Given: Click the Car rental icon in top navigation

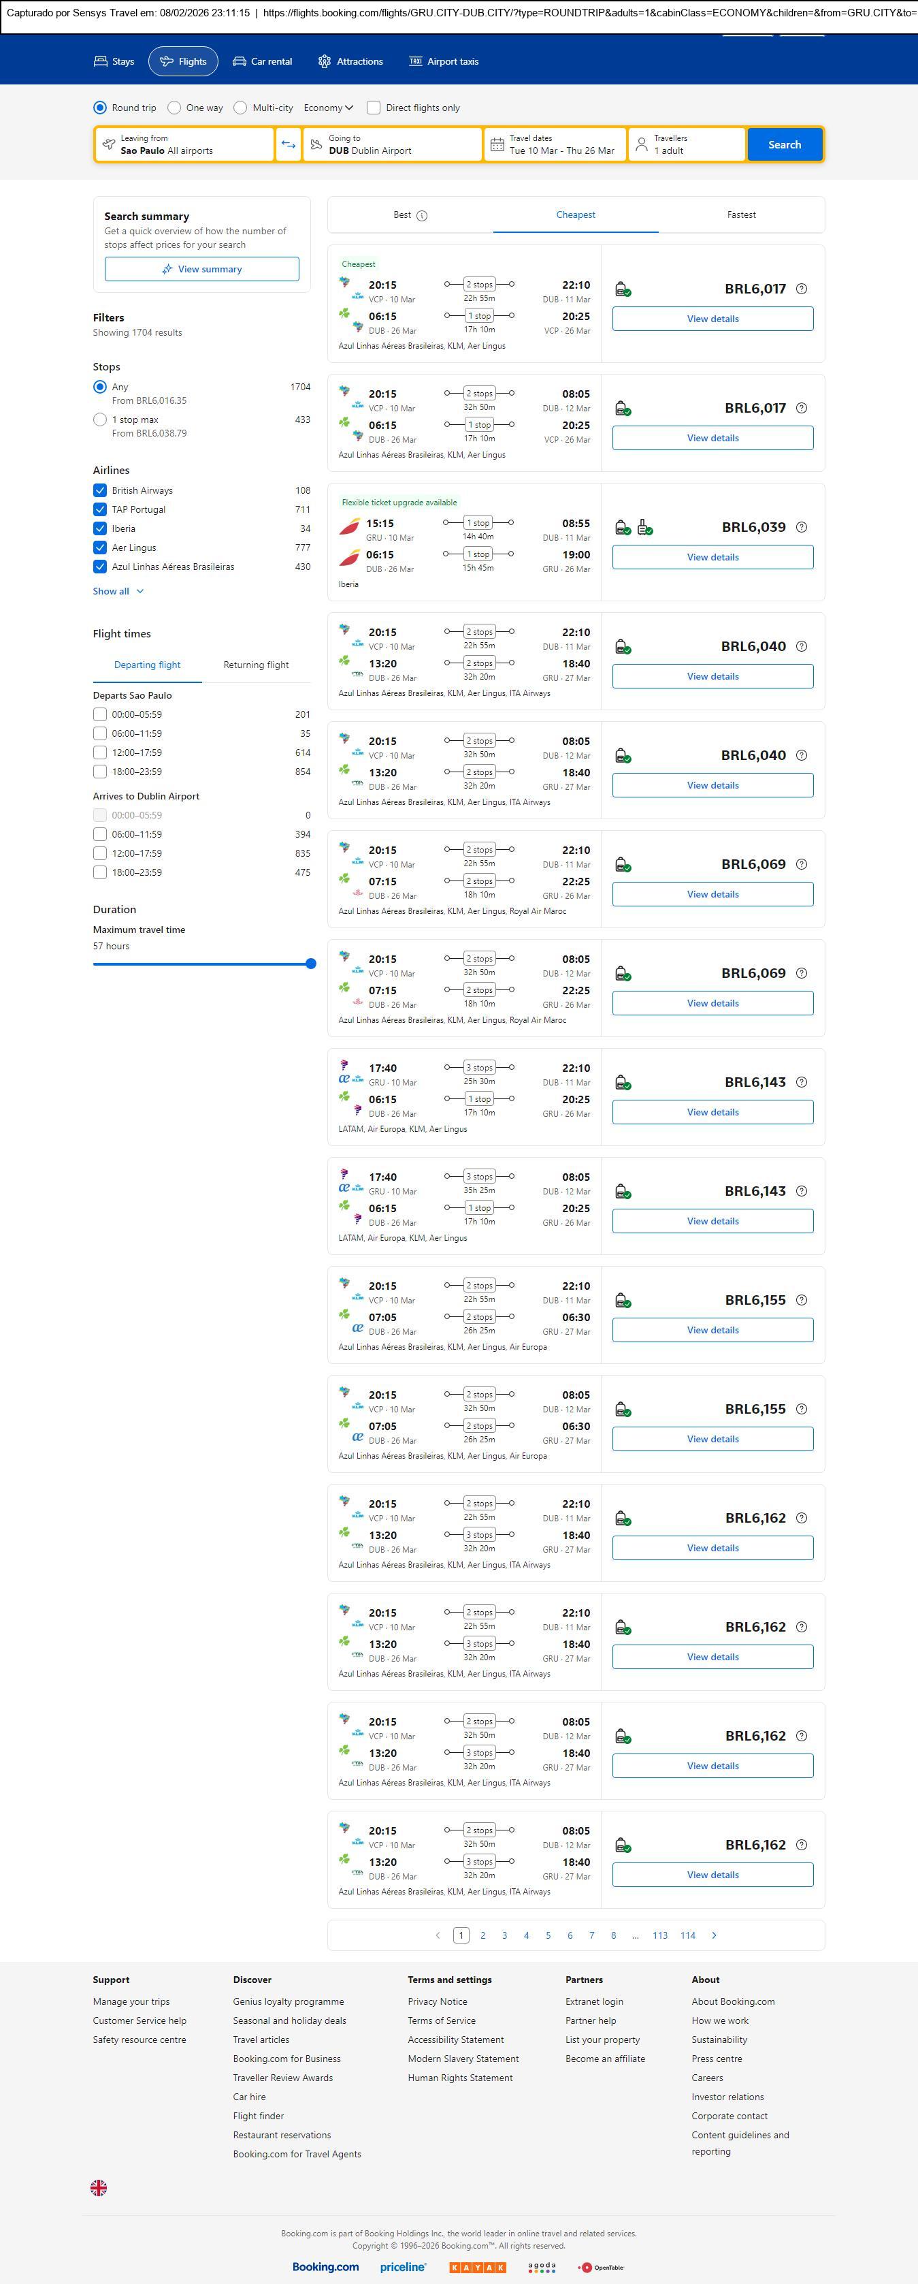Looking at the screenshot, I should point(240,61).
